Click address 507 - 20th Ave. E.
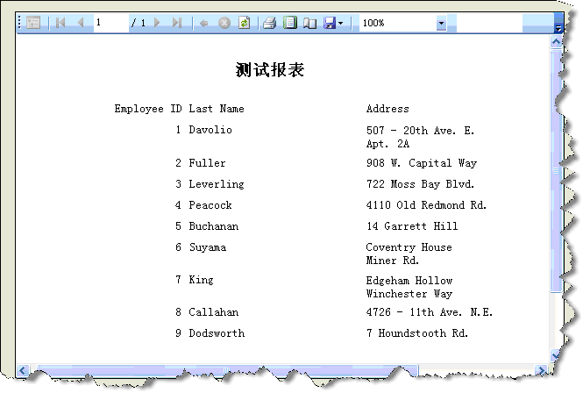 click(420, 131)
